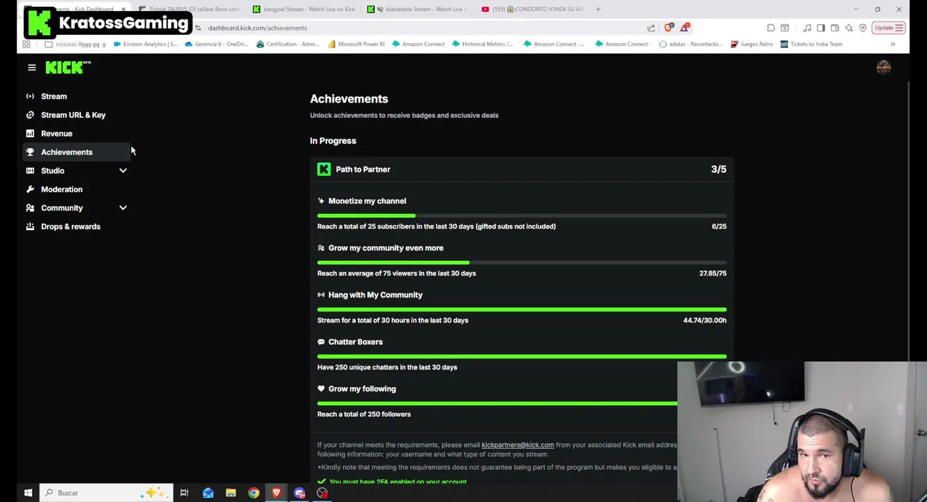Open the Revenue page
Image resolution: width=927 pixels, height=502 pixels.
(56, 133)
